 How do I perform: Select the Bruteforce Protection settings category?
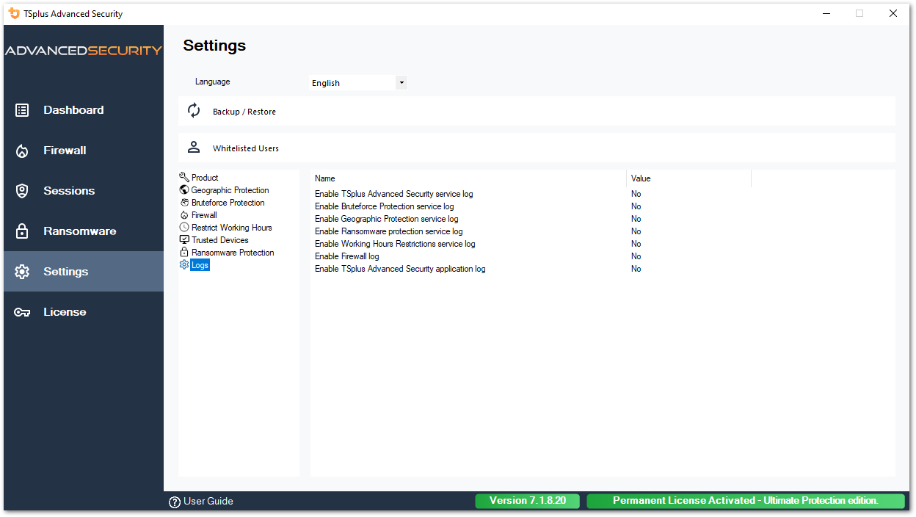tap(229, 202)
